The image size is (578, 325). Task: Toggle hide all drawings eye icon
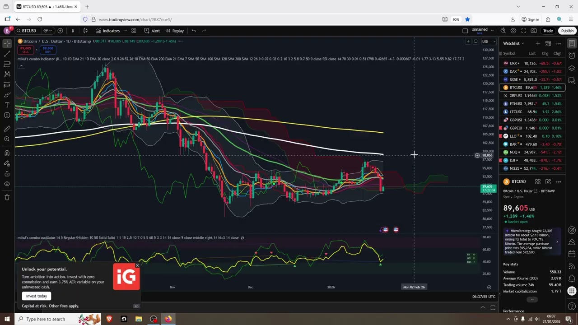[x=7, y=184]
